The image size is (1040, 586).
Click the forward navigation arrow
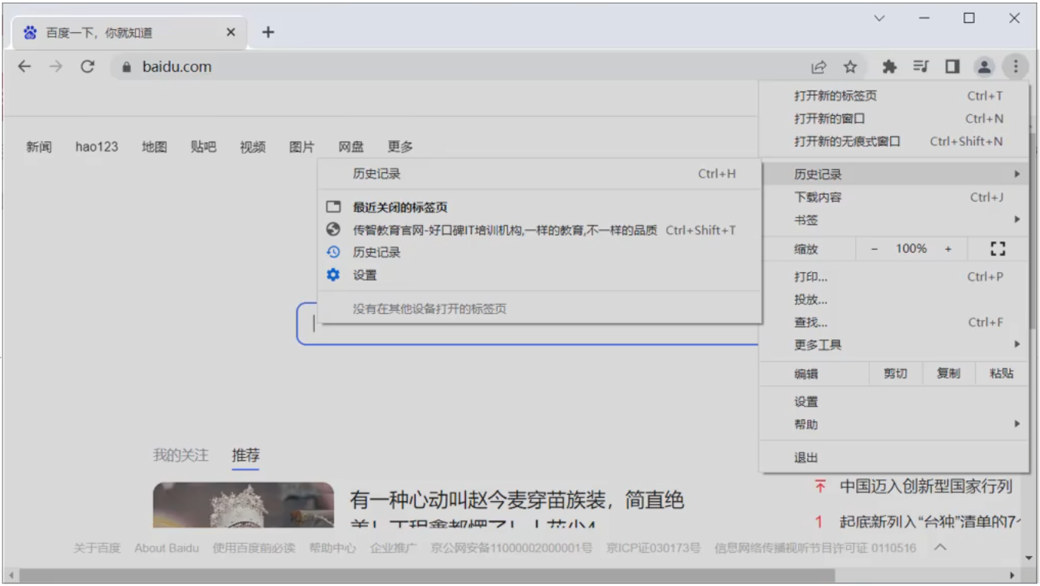pos(56,67)
